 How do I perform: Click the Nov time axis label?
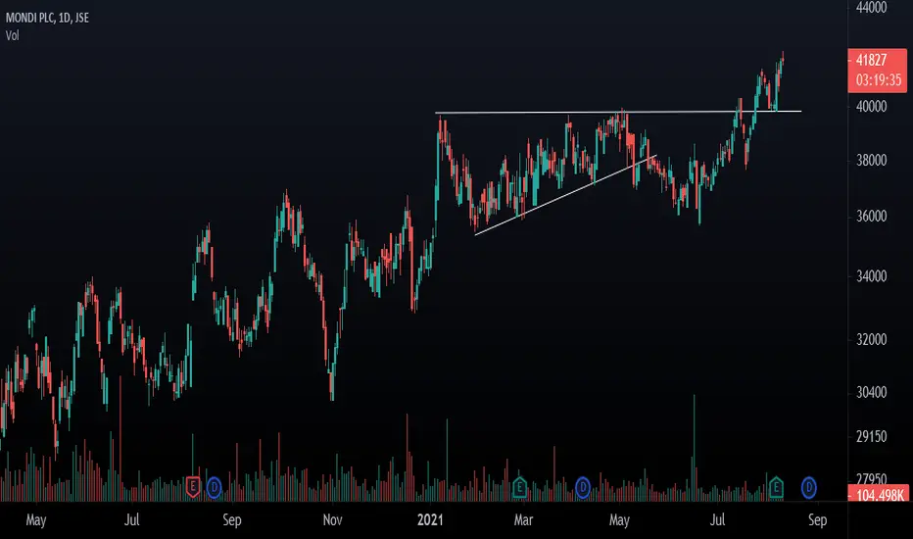[332, 519]
